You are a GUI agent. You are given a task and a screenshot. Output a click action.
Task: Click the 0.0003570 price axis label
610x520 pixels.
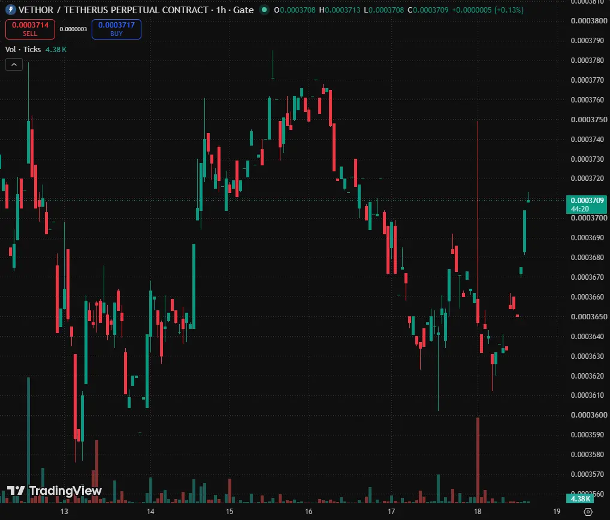point(588,474)
